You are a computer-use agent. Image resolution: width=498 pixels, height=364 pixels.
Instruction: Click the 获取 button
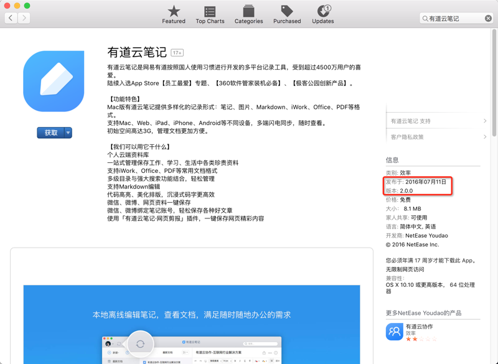coord(51,133)
